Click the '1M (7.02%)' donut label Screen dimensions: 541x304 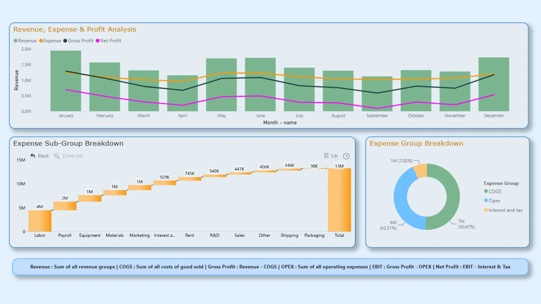click(x=402, y=161)
